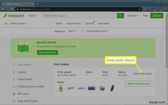Open the Your Items tab
This screenshot has width=168, height=105.
104,23
